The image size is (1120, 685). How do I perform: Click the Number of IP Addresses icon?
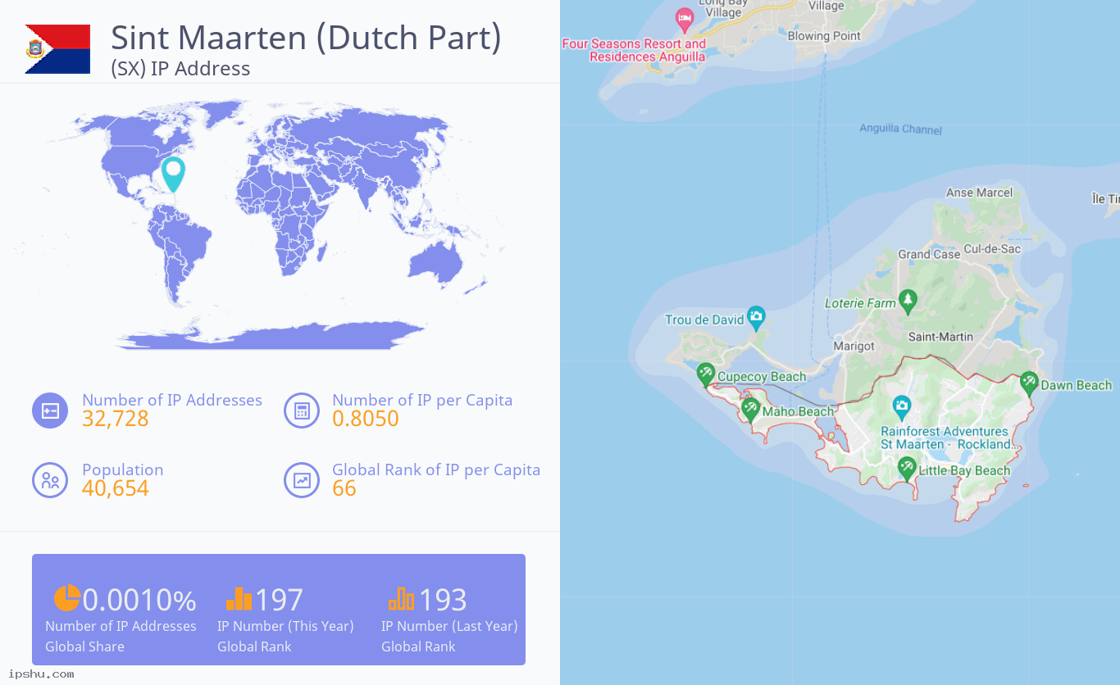[x=50, y=411]
